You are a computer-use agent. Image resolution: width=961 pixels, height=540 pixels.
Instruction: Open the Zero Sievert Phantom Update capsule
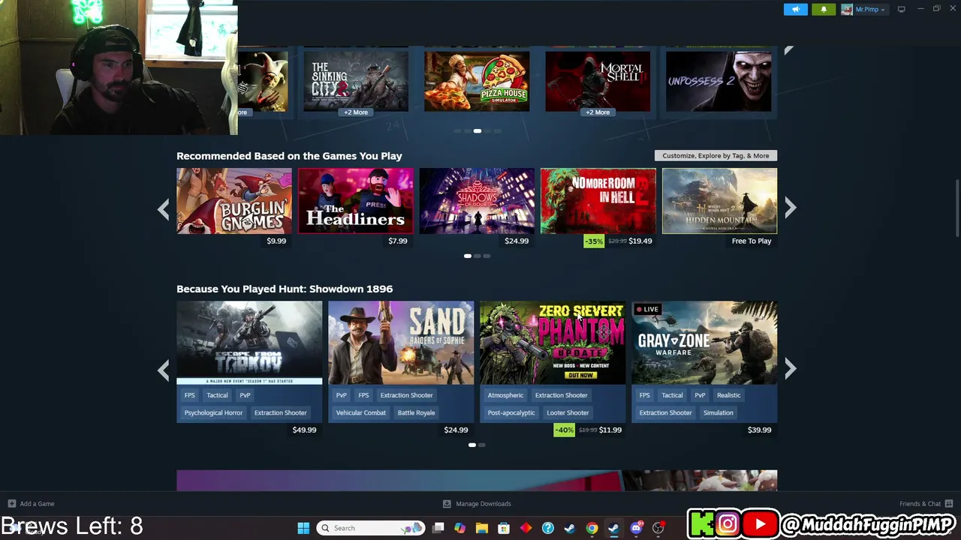click(x=553, y=343)
